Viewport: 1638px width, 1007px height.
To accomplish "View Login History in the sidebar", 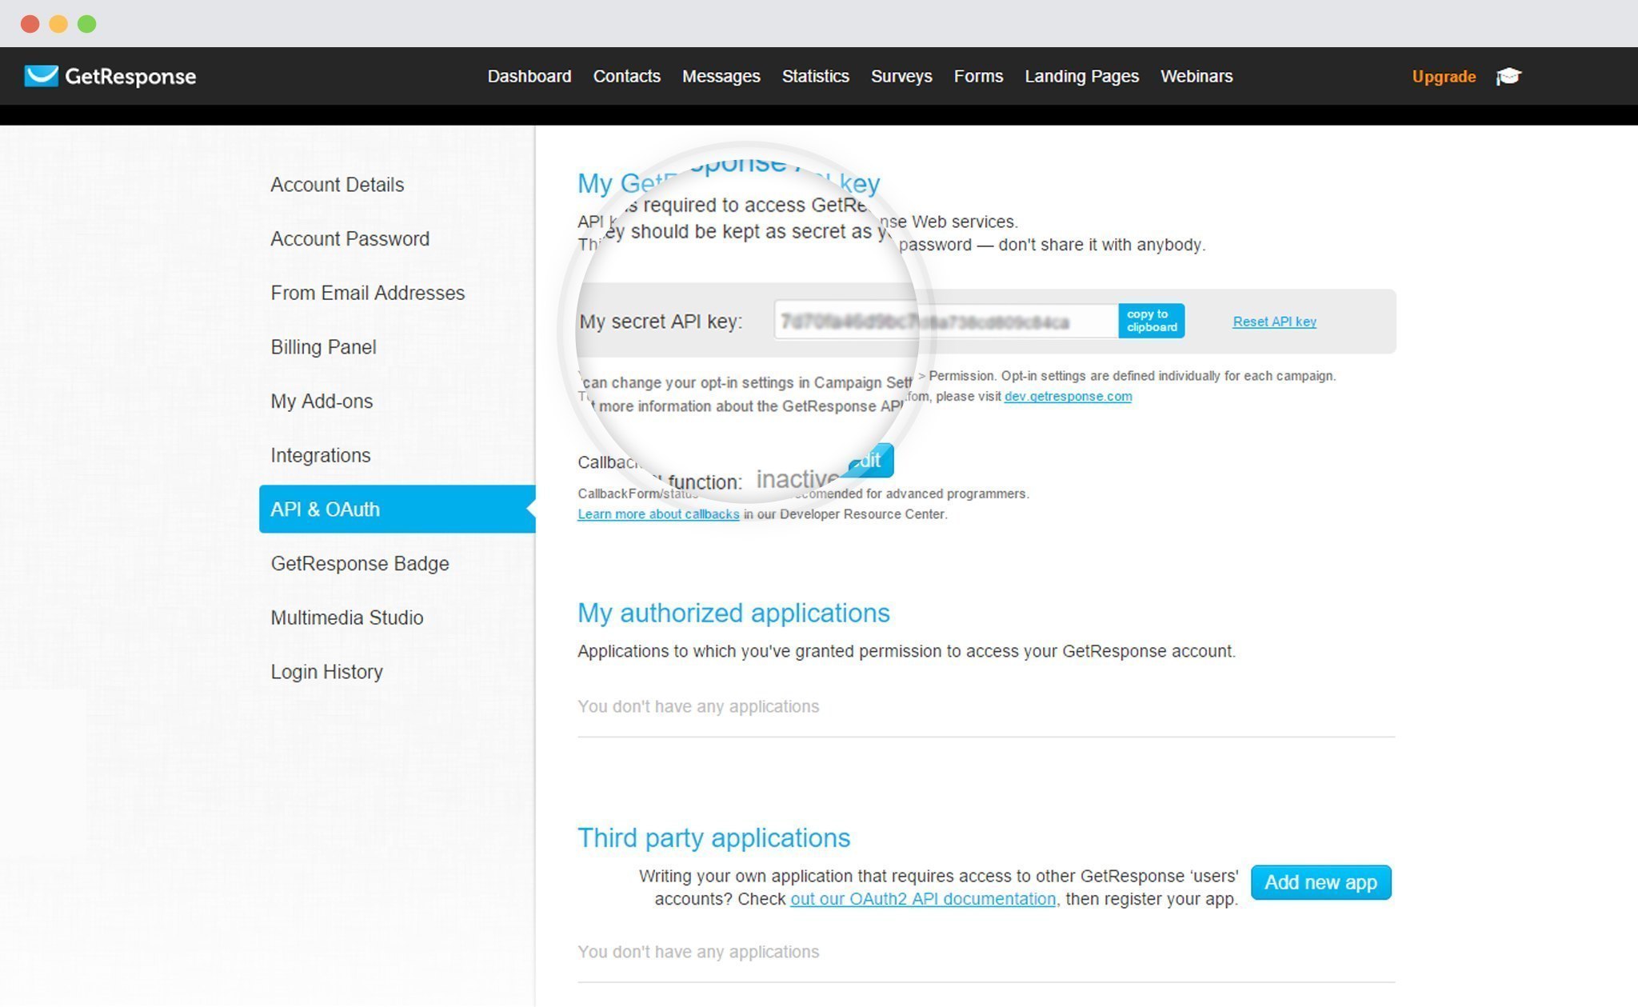I will point(326,672).
